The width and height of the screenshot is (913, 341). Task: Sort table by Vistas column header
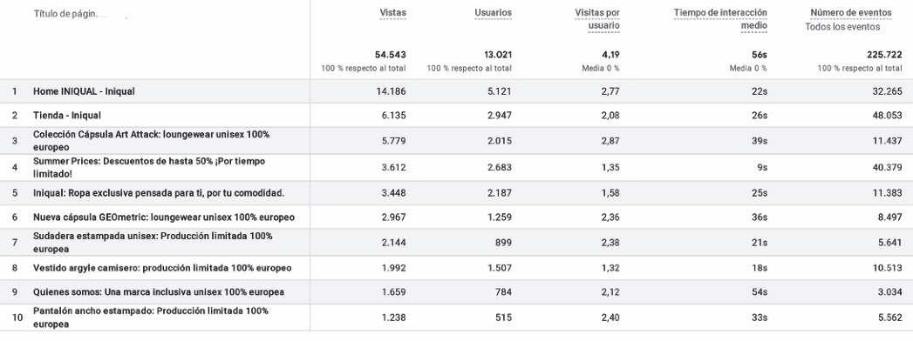pyautogui.click(x=392, y=12)
